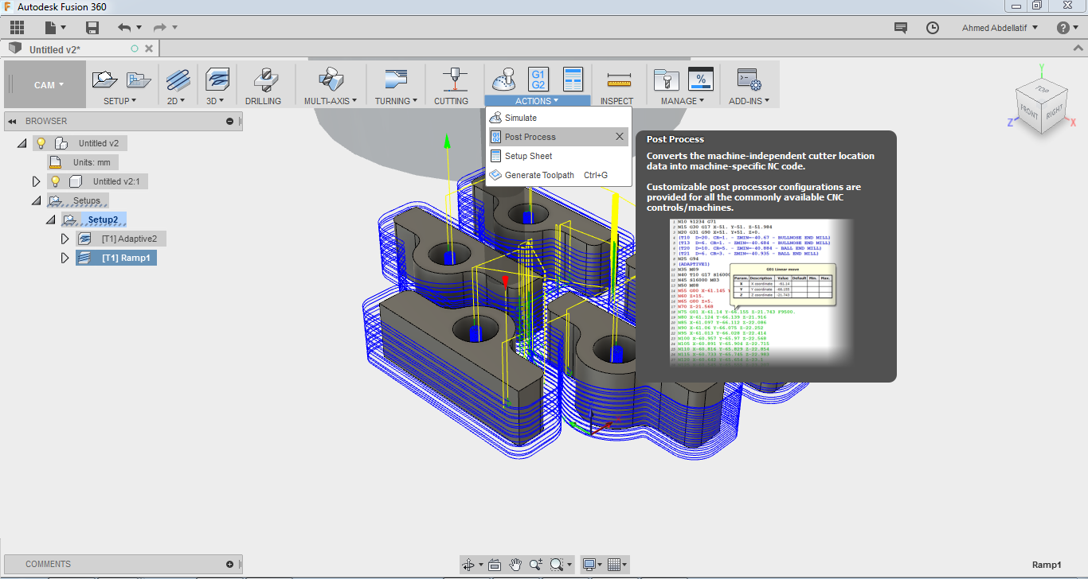Click the Inspect measure ruler icon
This screenshot has height=579, width=1088.
pyautogui.click(x=618, y=80)
